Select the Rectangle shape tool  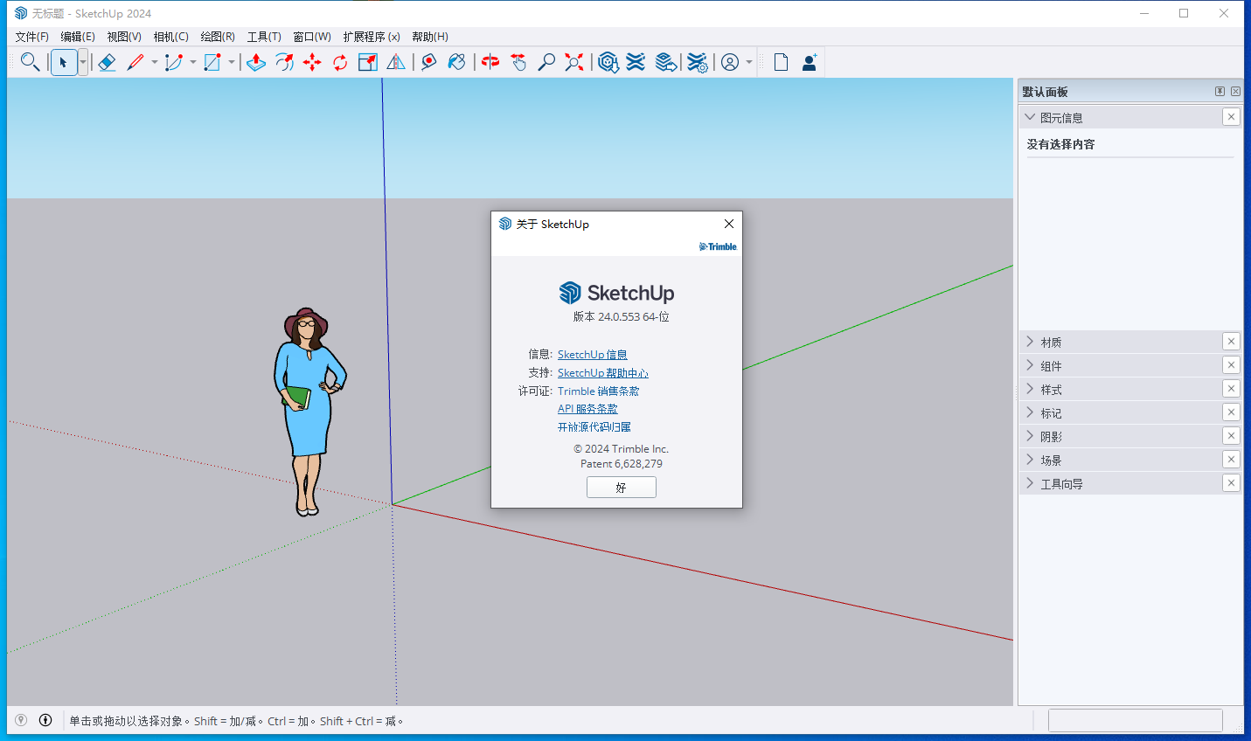(212, 62)
